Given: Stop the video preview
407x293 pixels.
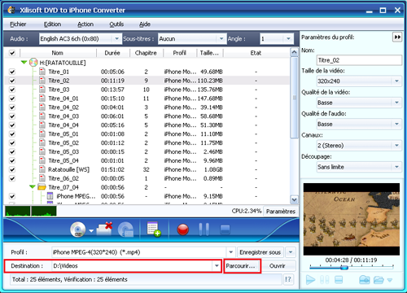Looking at the screenshot, I should tap(339, 279).
